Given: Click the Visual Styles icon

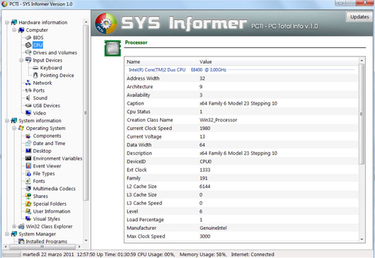Looking at the screenshot, I should tap(28, 219).
